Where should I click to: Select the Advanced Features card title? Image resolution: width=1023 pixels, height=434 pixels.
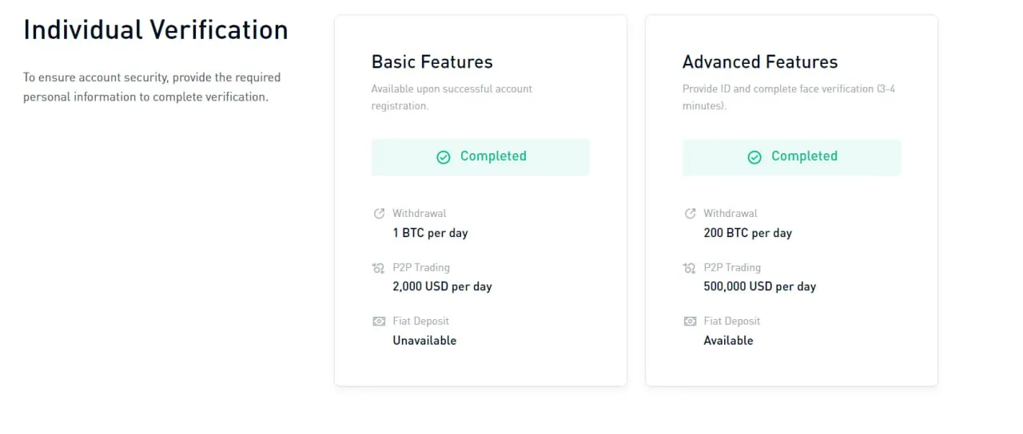759,62
